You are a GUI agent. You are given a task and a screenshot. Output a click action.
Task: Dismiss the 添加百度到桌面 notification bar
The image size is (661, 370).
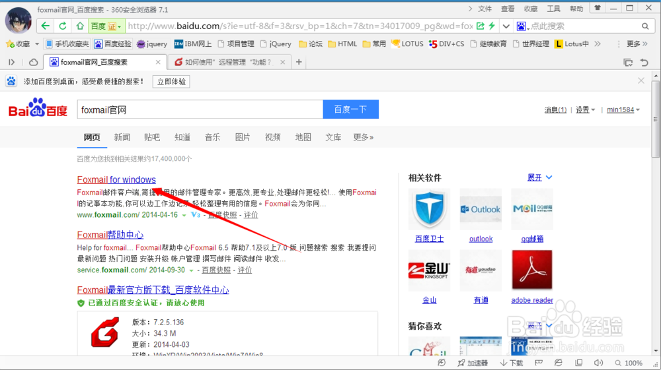click(641, 80)
